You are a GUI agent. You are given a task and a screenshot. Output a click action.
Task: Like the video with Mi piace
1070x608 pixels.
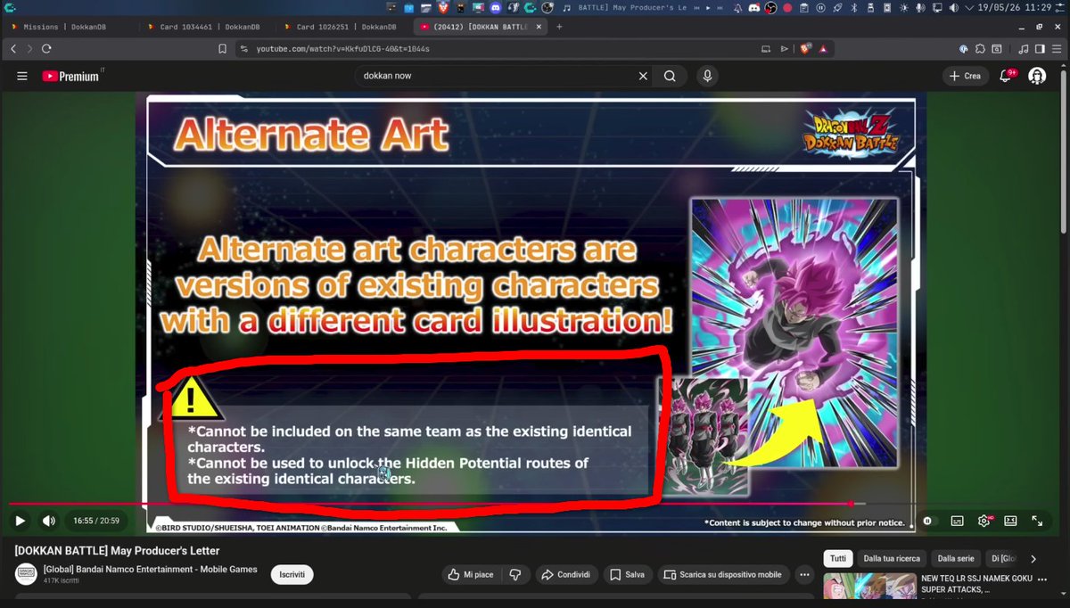471,575
